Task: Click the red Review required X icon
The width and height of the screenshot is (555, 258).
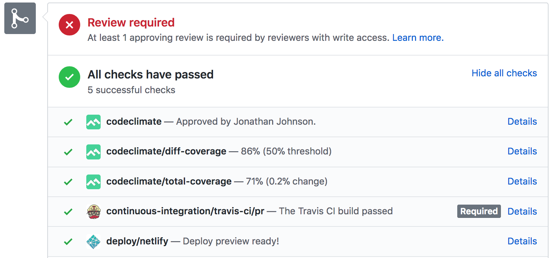Action: click(x=69, y=25)
